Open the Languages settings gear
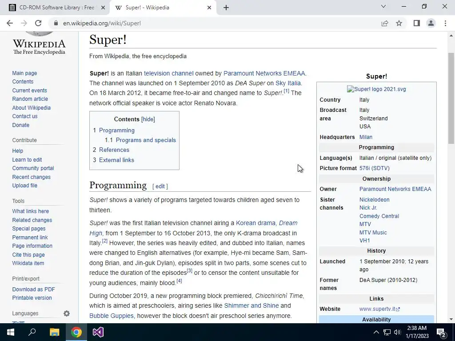This screenshot has height=341, width=455. (x=67, y=313)
